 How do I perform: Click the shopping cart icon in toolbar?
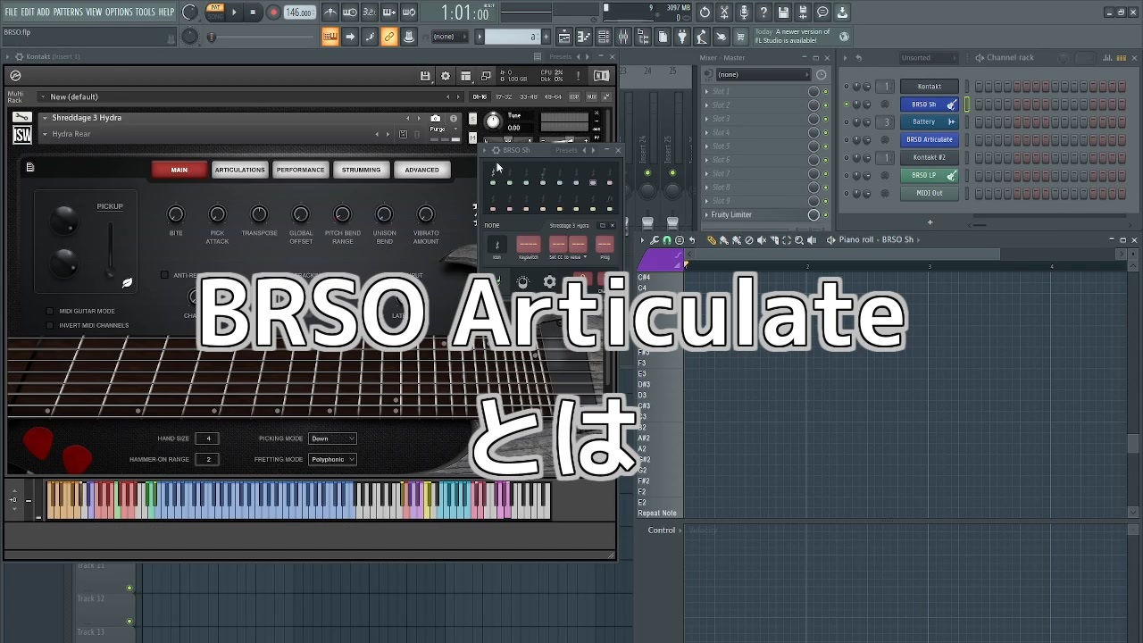(x=740, y=37)
